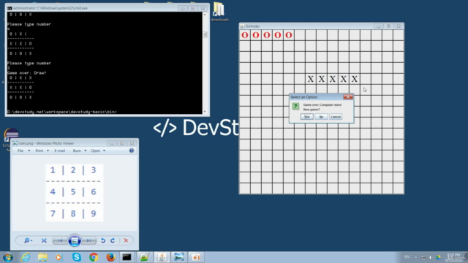Go to previous image in Photo Viewer
Viewport: 468px width, 263px height.
click(60, 240)
